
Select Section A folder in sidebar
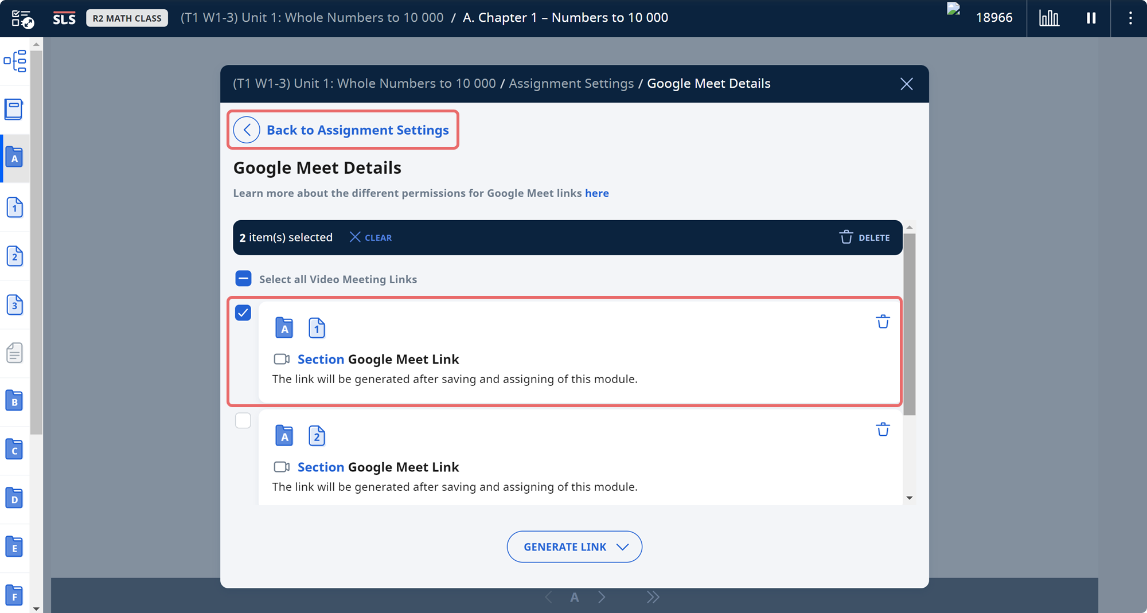[x=14, y=158]
